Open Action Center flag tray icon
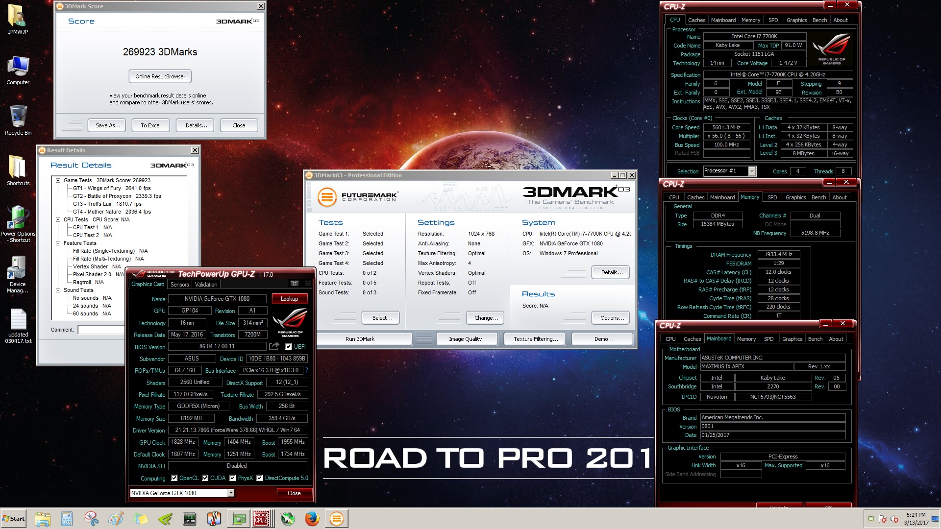941x529 pixels. pyautogui.click(x=882, y=519)
